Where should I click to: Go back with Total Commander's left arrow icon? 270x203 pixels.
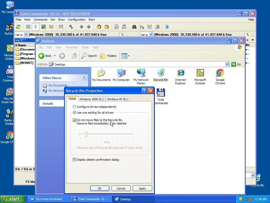tap(81, 27)
